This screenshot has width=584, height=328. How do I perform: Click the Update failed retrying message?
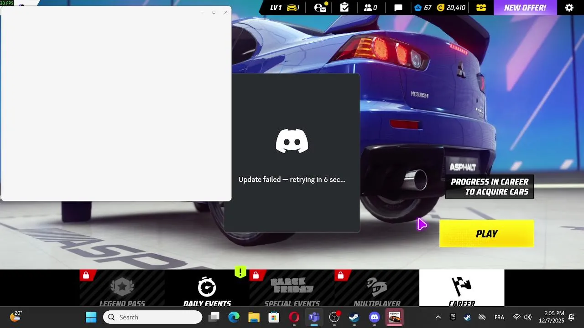pyautogui.click(x=292, y=179)
